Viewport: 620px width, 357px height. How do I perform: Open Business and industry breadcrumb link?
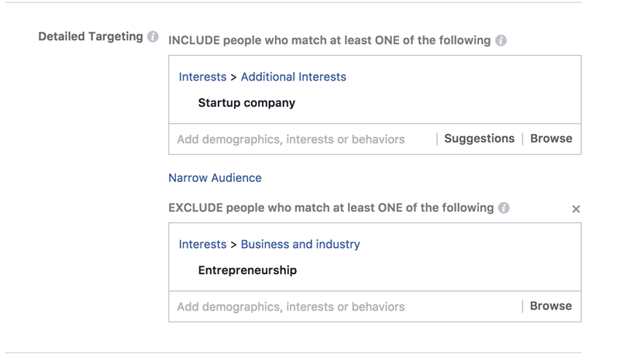pos(300,244)
